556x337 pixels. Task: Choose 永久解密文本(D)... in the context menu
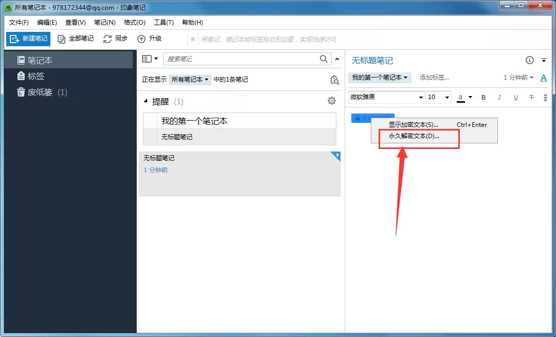(435, 136)
